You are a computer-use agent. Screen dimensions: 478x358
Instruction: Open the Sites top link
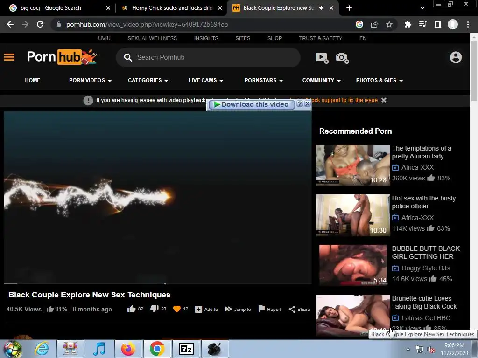[x=243, y=38]
